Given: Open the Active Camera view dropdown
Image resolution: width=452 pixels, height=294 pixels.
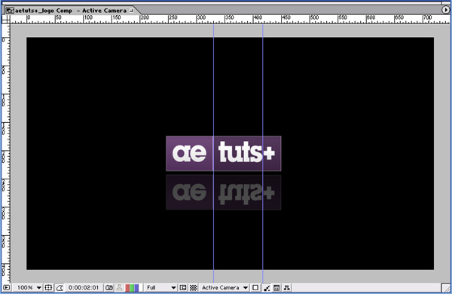Looking at the screenshot, I should tap(224, 288).
